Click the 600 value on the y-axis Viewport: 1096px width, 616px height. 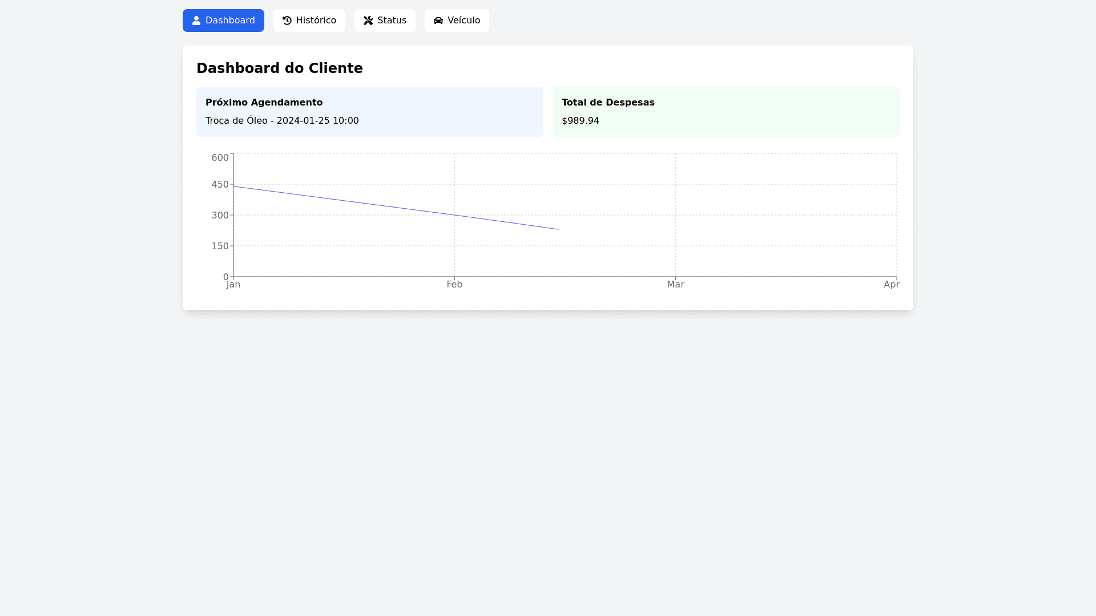[x=220, y=157]
